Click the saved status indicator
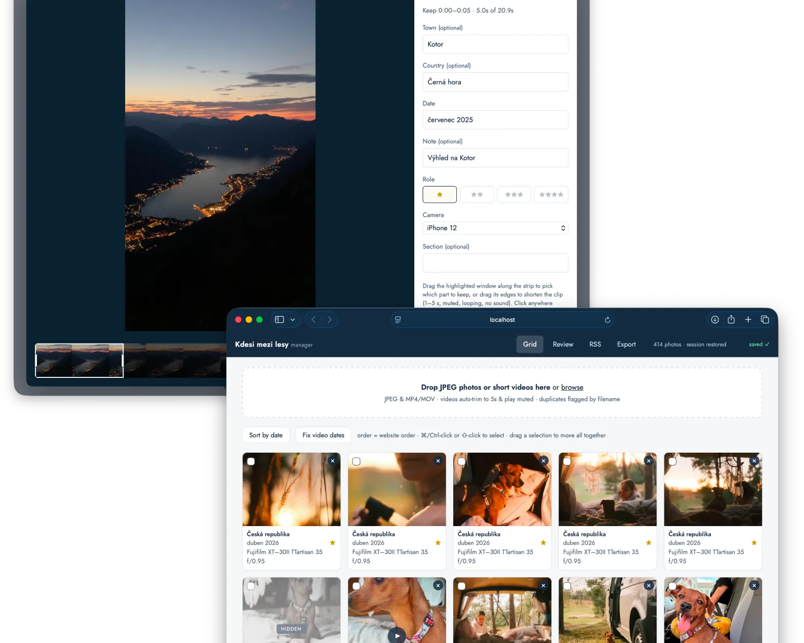804x643 pixels. (x=759, y=345)
